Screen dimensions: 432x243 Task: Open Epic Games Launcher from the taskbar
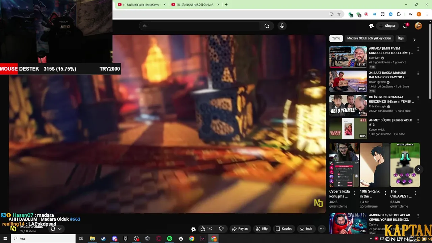tap(125, 239)
